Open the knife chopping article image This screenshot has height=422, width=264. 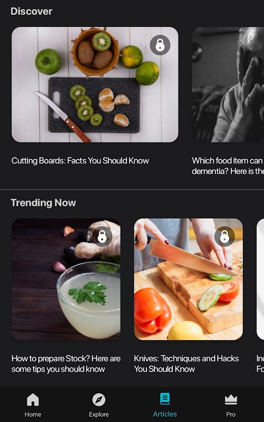(189, 279)
